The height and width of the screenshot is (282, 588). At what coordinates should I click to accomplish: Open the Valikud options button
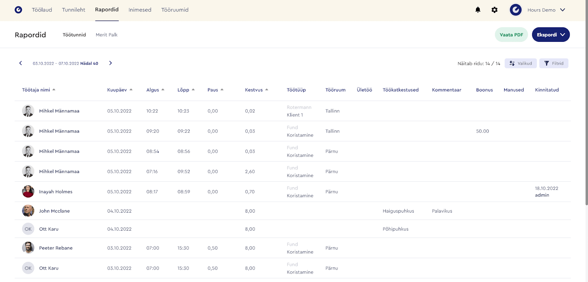point(521,63)
